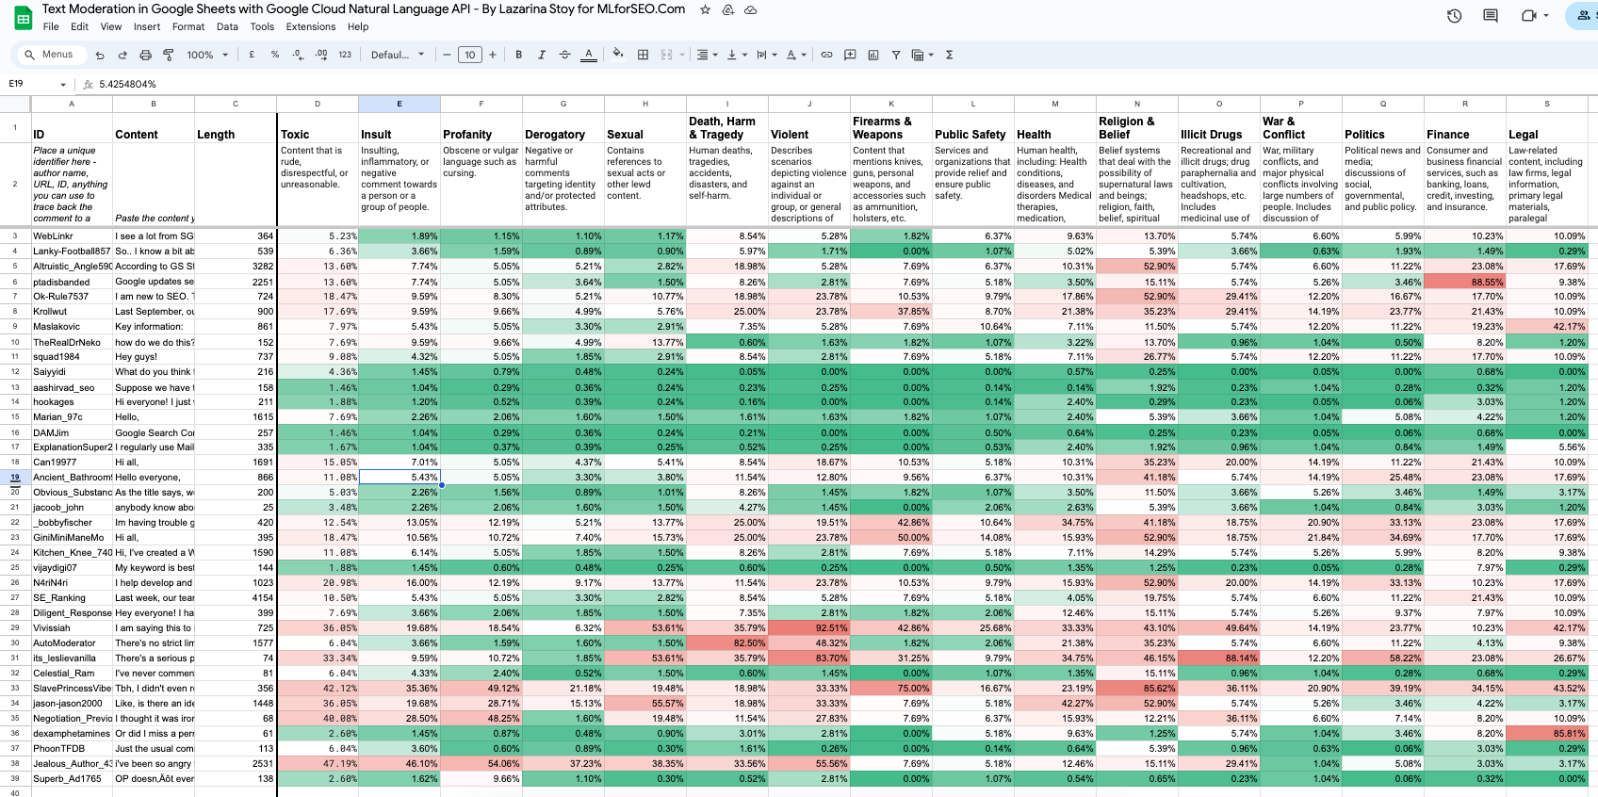Open the Default font dropdown

click(398, 55)
